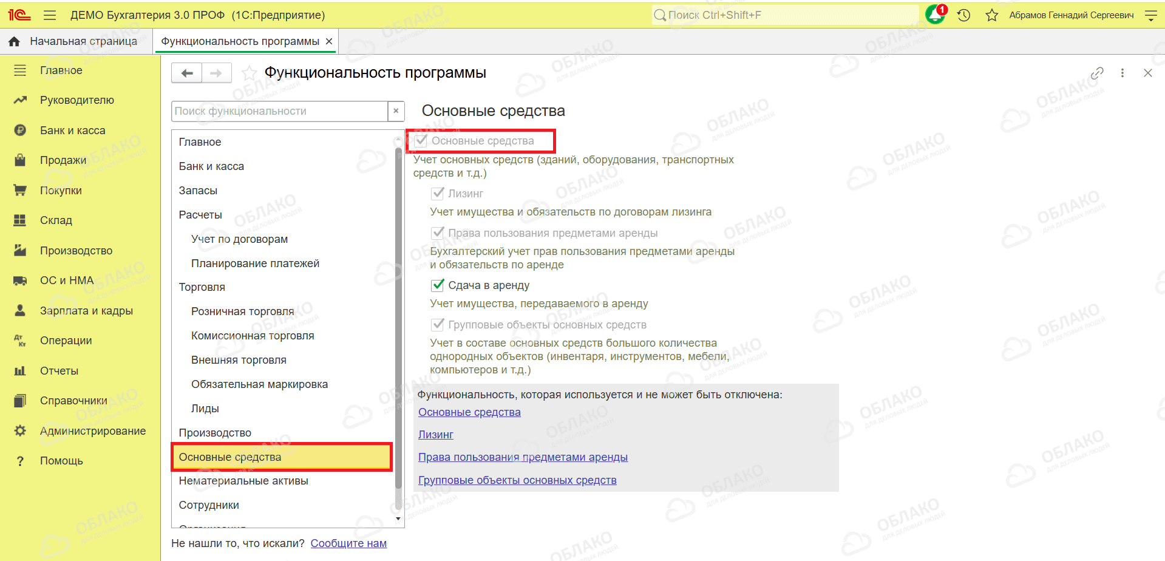Select Главное in the functionality list
The height and width of the screenshot is (561, 1165).
click(x=282, y=142)
